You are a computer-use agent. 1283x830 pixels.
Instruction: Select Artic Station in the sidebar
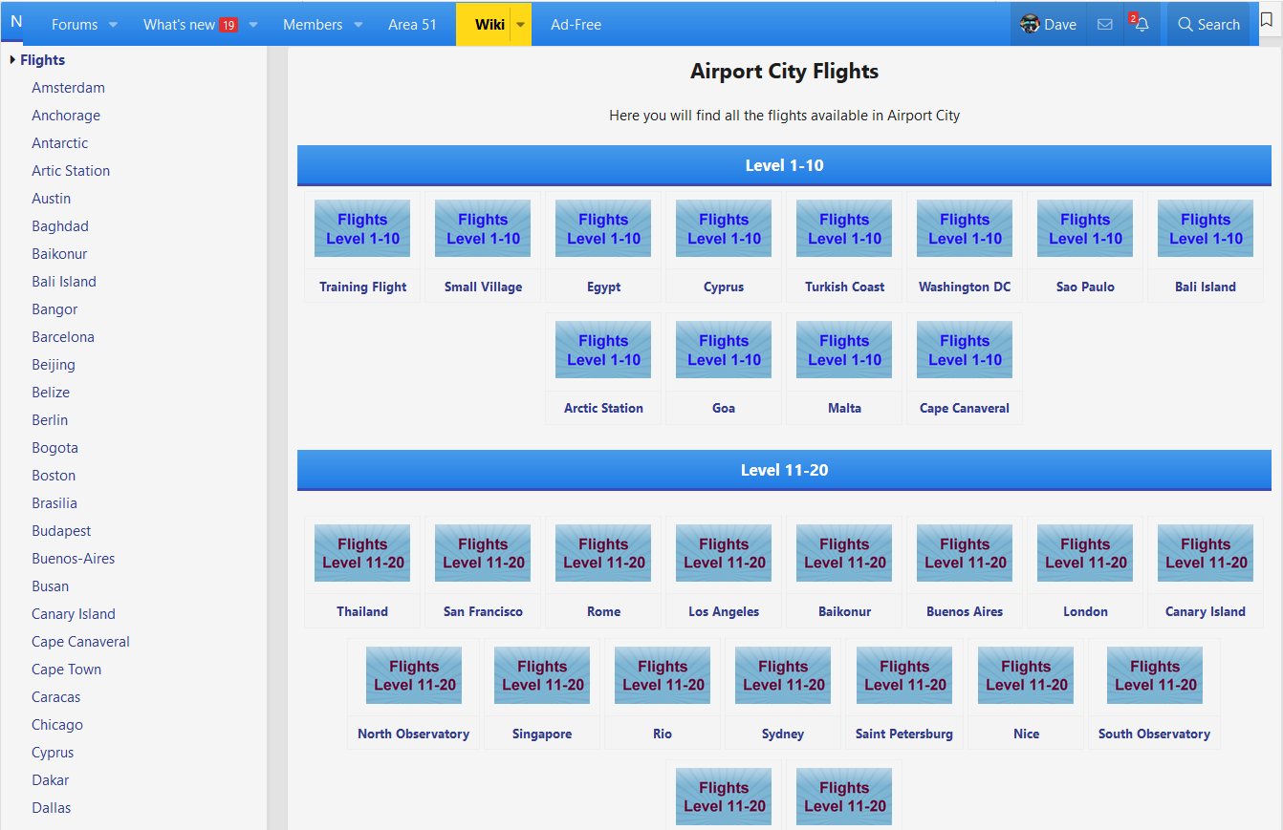tap(71, 171)
